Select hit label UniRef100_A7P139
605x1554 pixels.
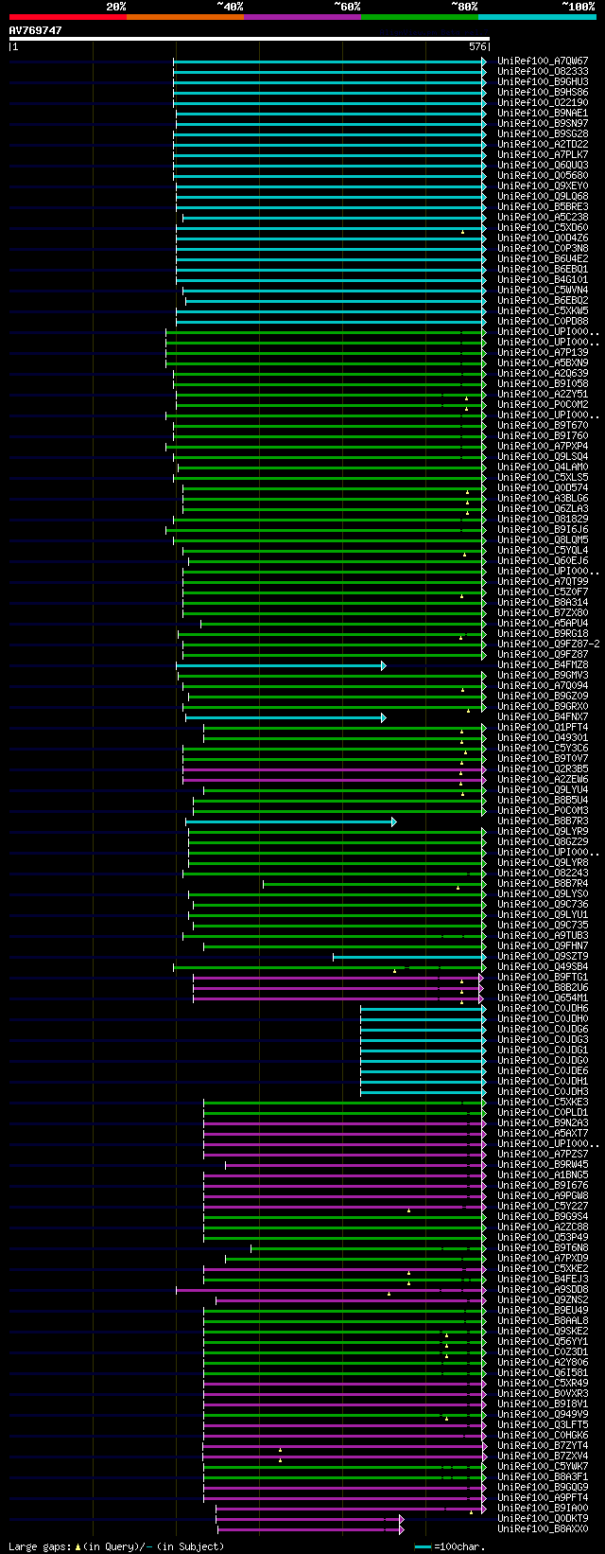click(x=543, y=353)
